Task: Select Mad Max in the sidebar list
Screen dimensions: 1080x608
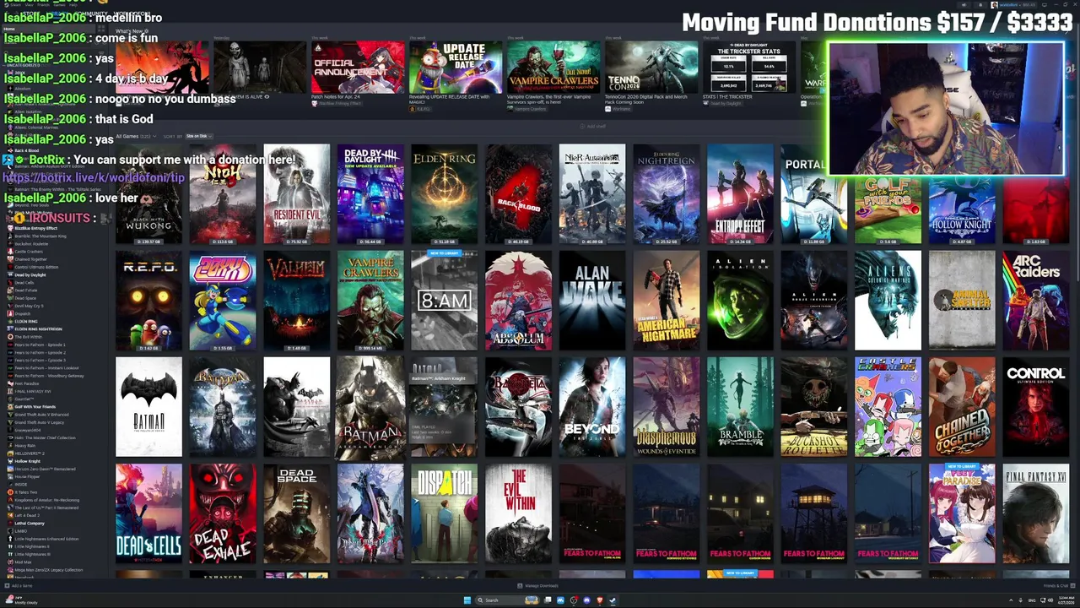Action: (23, 562)
